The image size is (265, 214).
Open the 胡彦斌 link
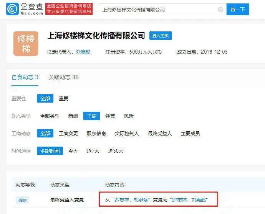141,200
